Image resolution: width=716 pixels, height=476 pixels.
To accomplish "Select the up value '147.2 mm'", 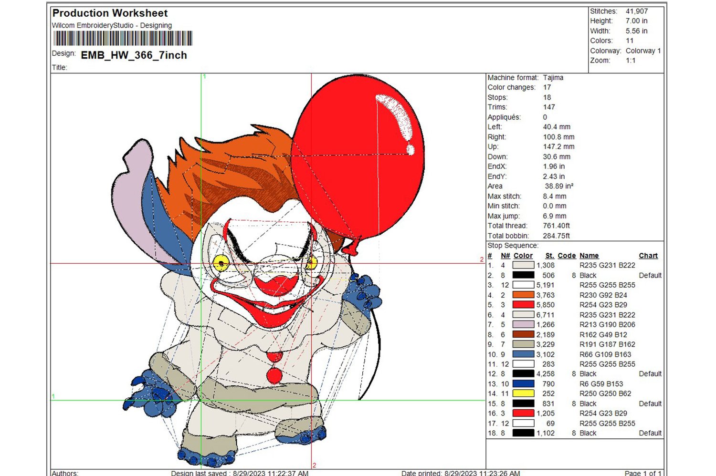I will coord(558,146).
